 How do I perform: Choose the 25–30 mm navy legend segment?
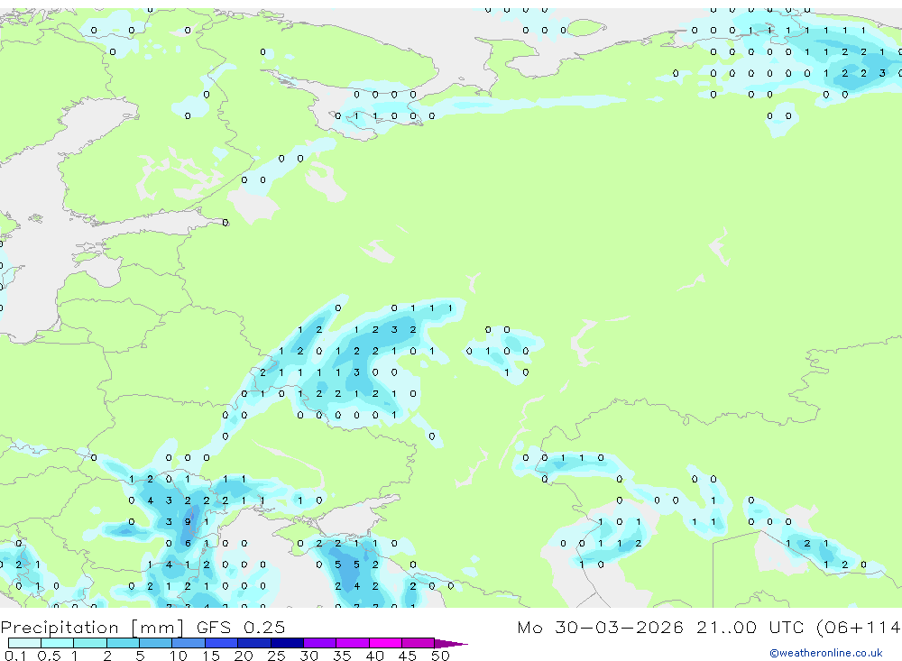point(287,643)
